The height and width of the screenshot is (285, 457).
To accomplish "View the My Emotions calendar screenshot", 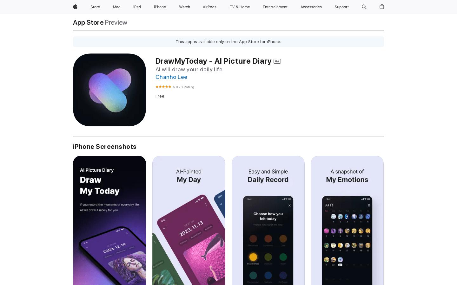I will coord(347,220).
